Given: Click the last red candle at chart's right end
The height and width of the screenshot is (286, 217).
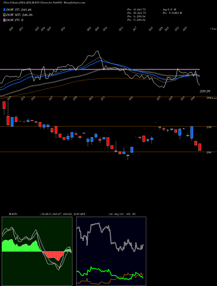Looking at the screenshot, I should [200, 147].
